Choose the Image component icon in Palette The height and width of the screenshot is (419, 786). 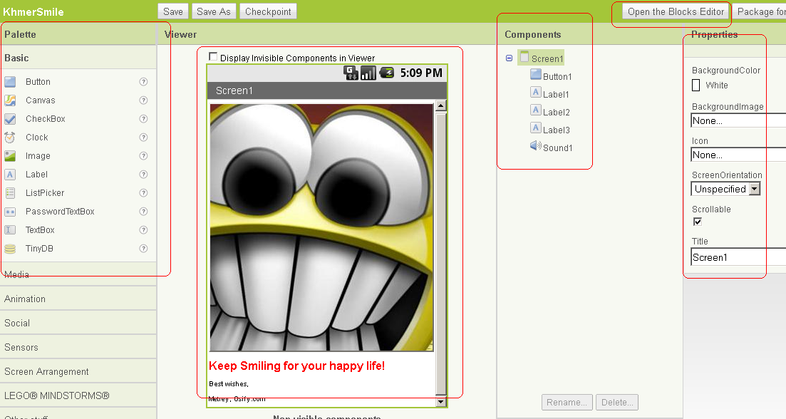pos(10,156)
